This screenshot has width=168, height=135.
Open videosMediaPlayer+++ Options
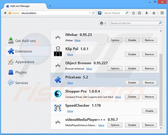point(115,125)
